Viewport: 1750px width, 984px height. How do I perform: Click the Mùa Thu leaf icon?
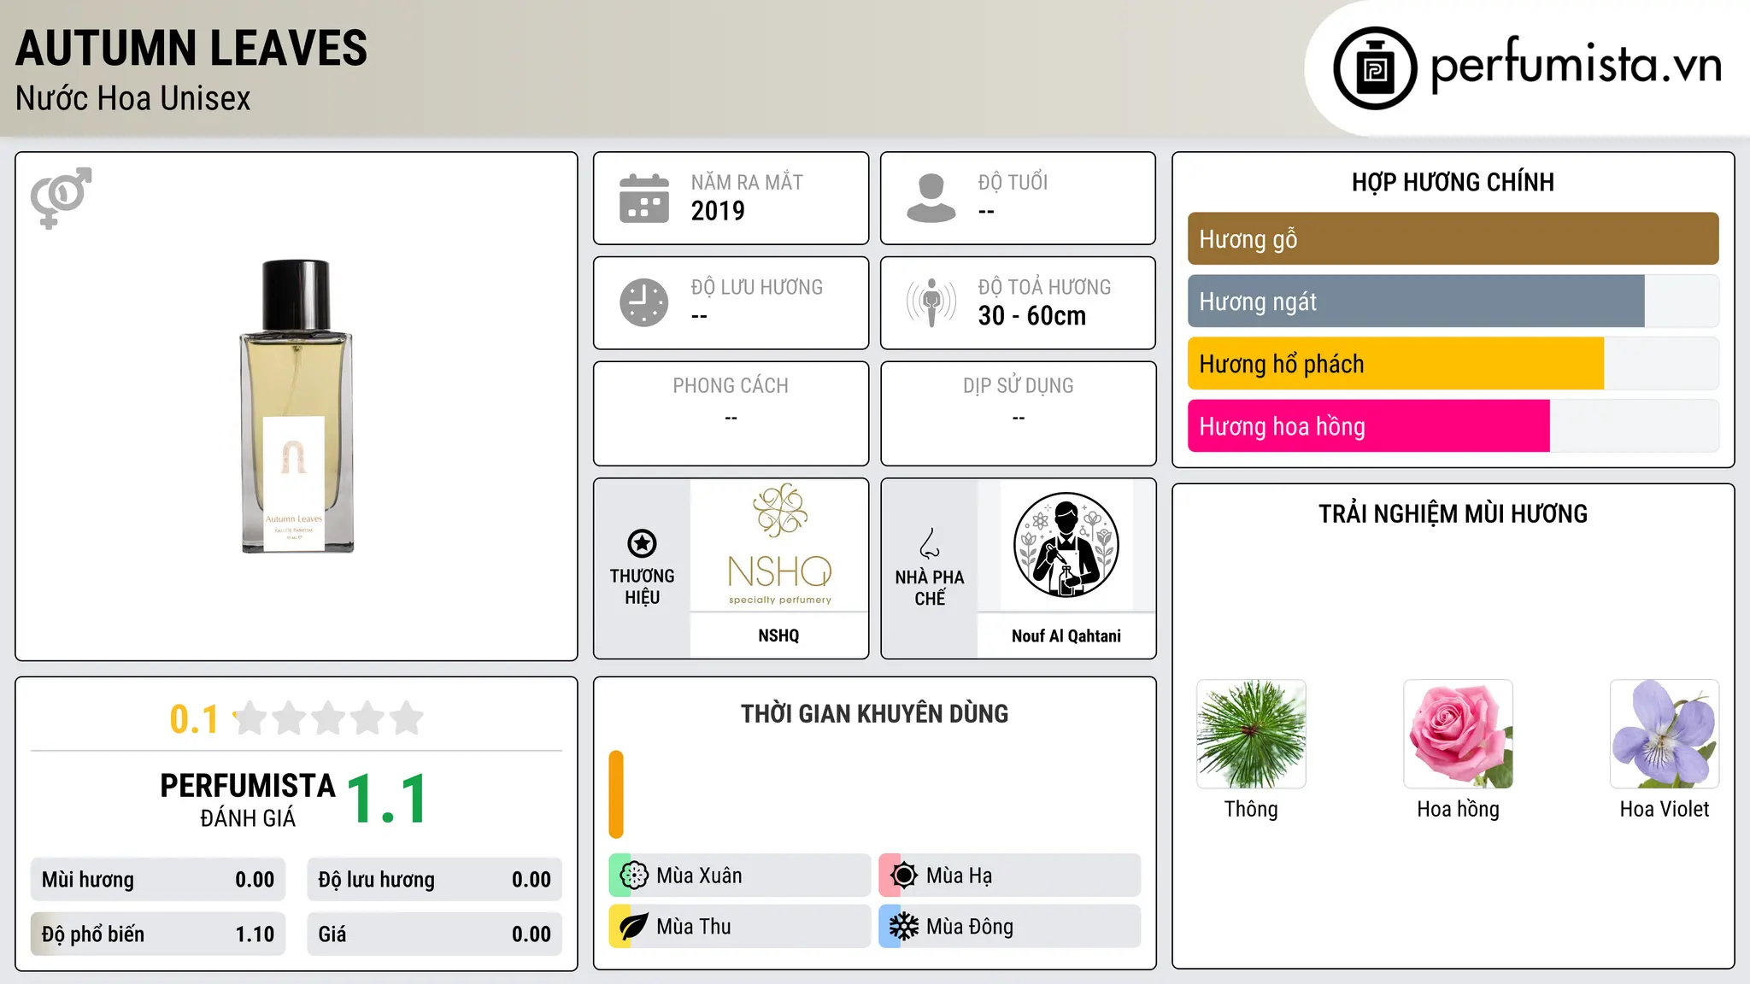pos(634,927)
